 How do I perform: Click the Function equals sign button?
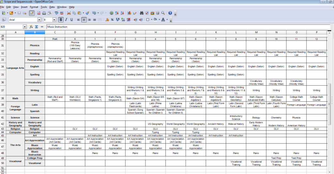(x=42, y=27)
